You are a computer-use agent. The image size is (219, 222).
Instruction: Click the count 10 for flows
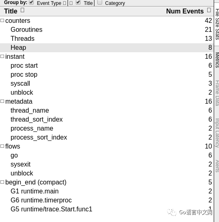tap(208, 146)
